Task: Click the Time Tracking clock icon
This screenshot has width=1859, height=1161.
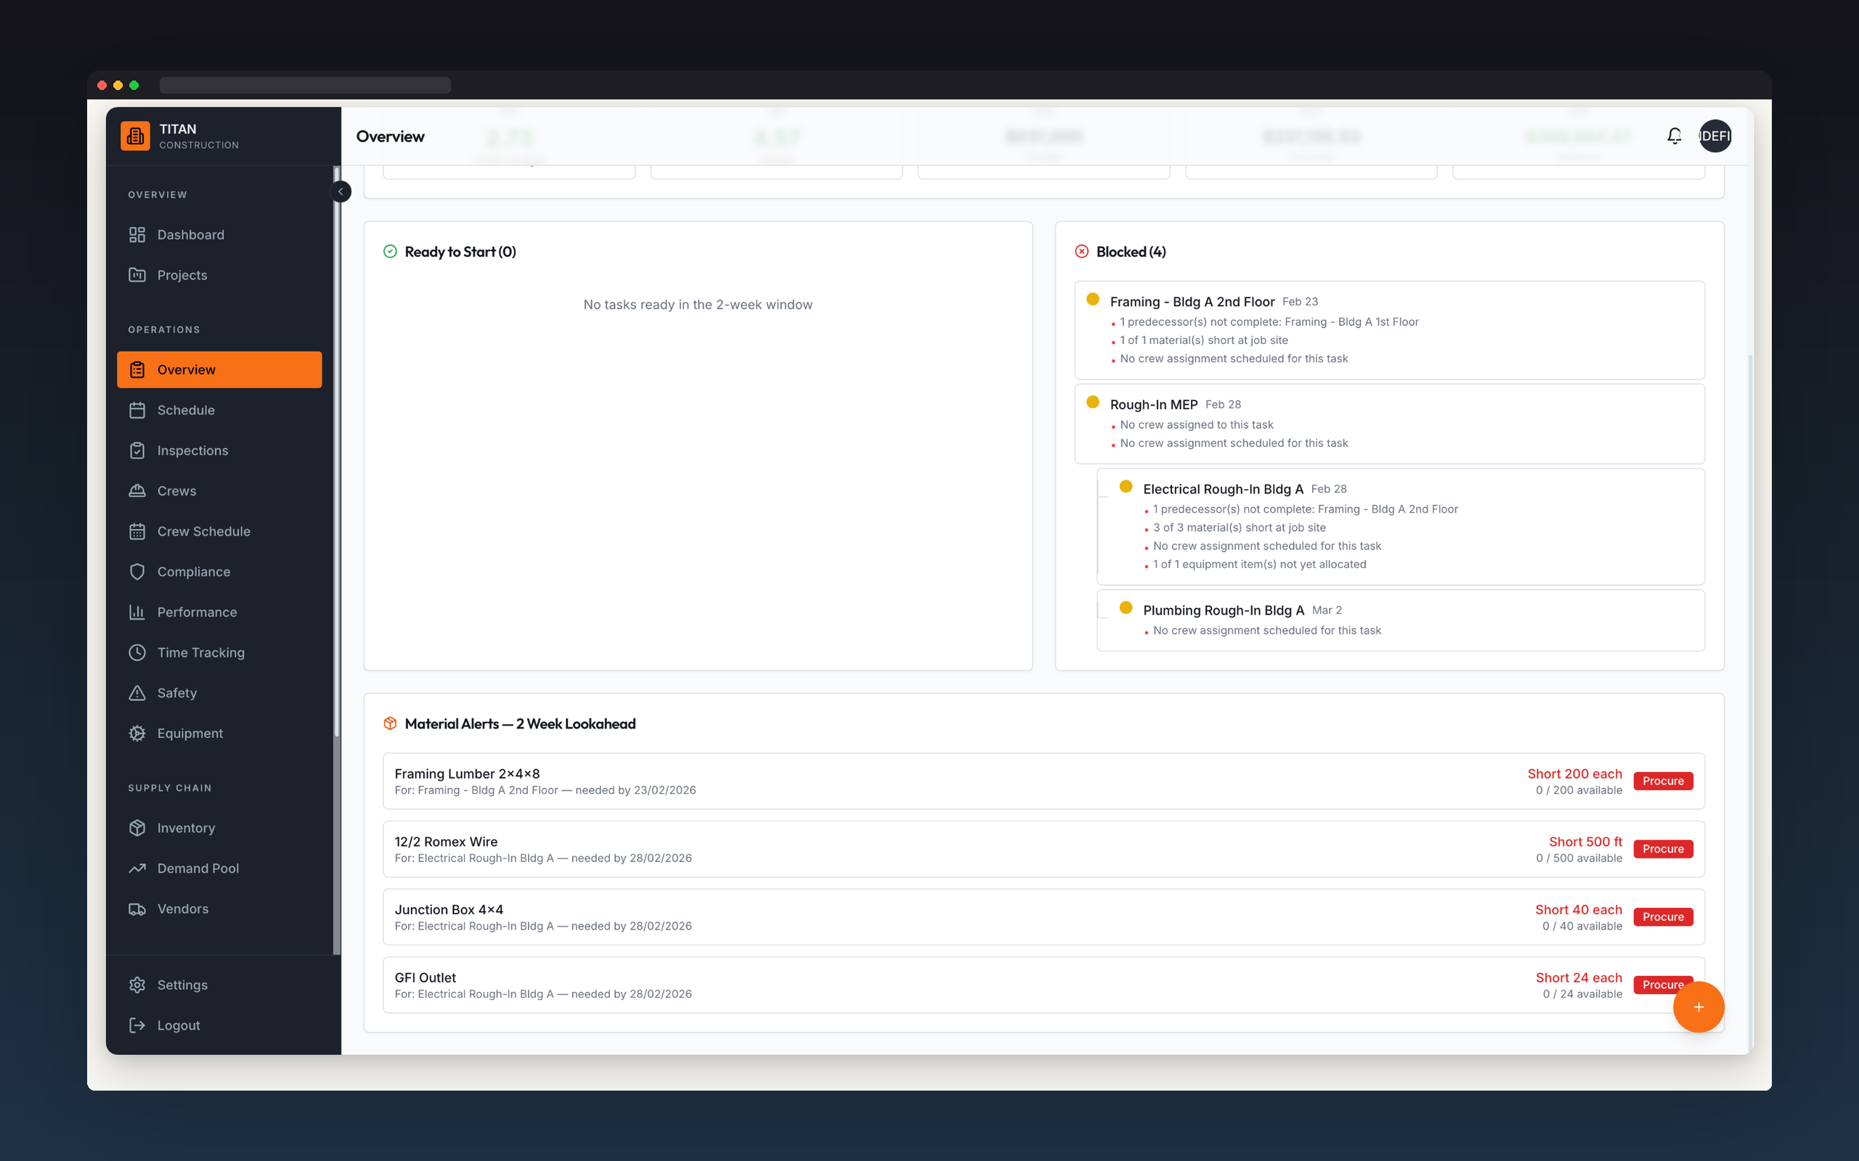Action: (x=137, y=652)
